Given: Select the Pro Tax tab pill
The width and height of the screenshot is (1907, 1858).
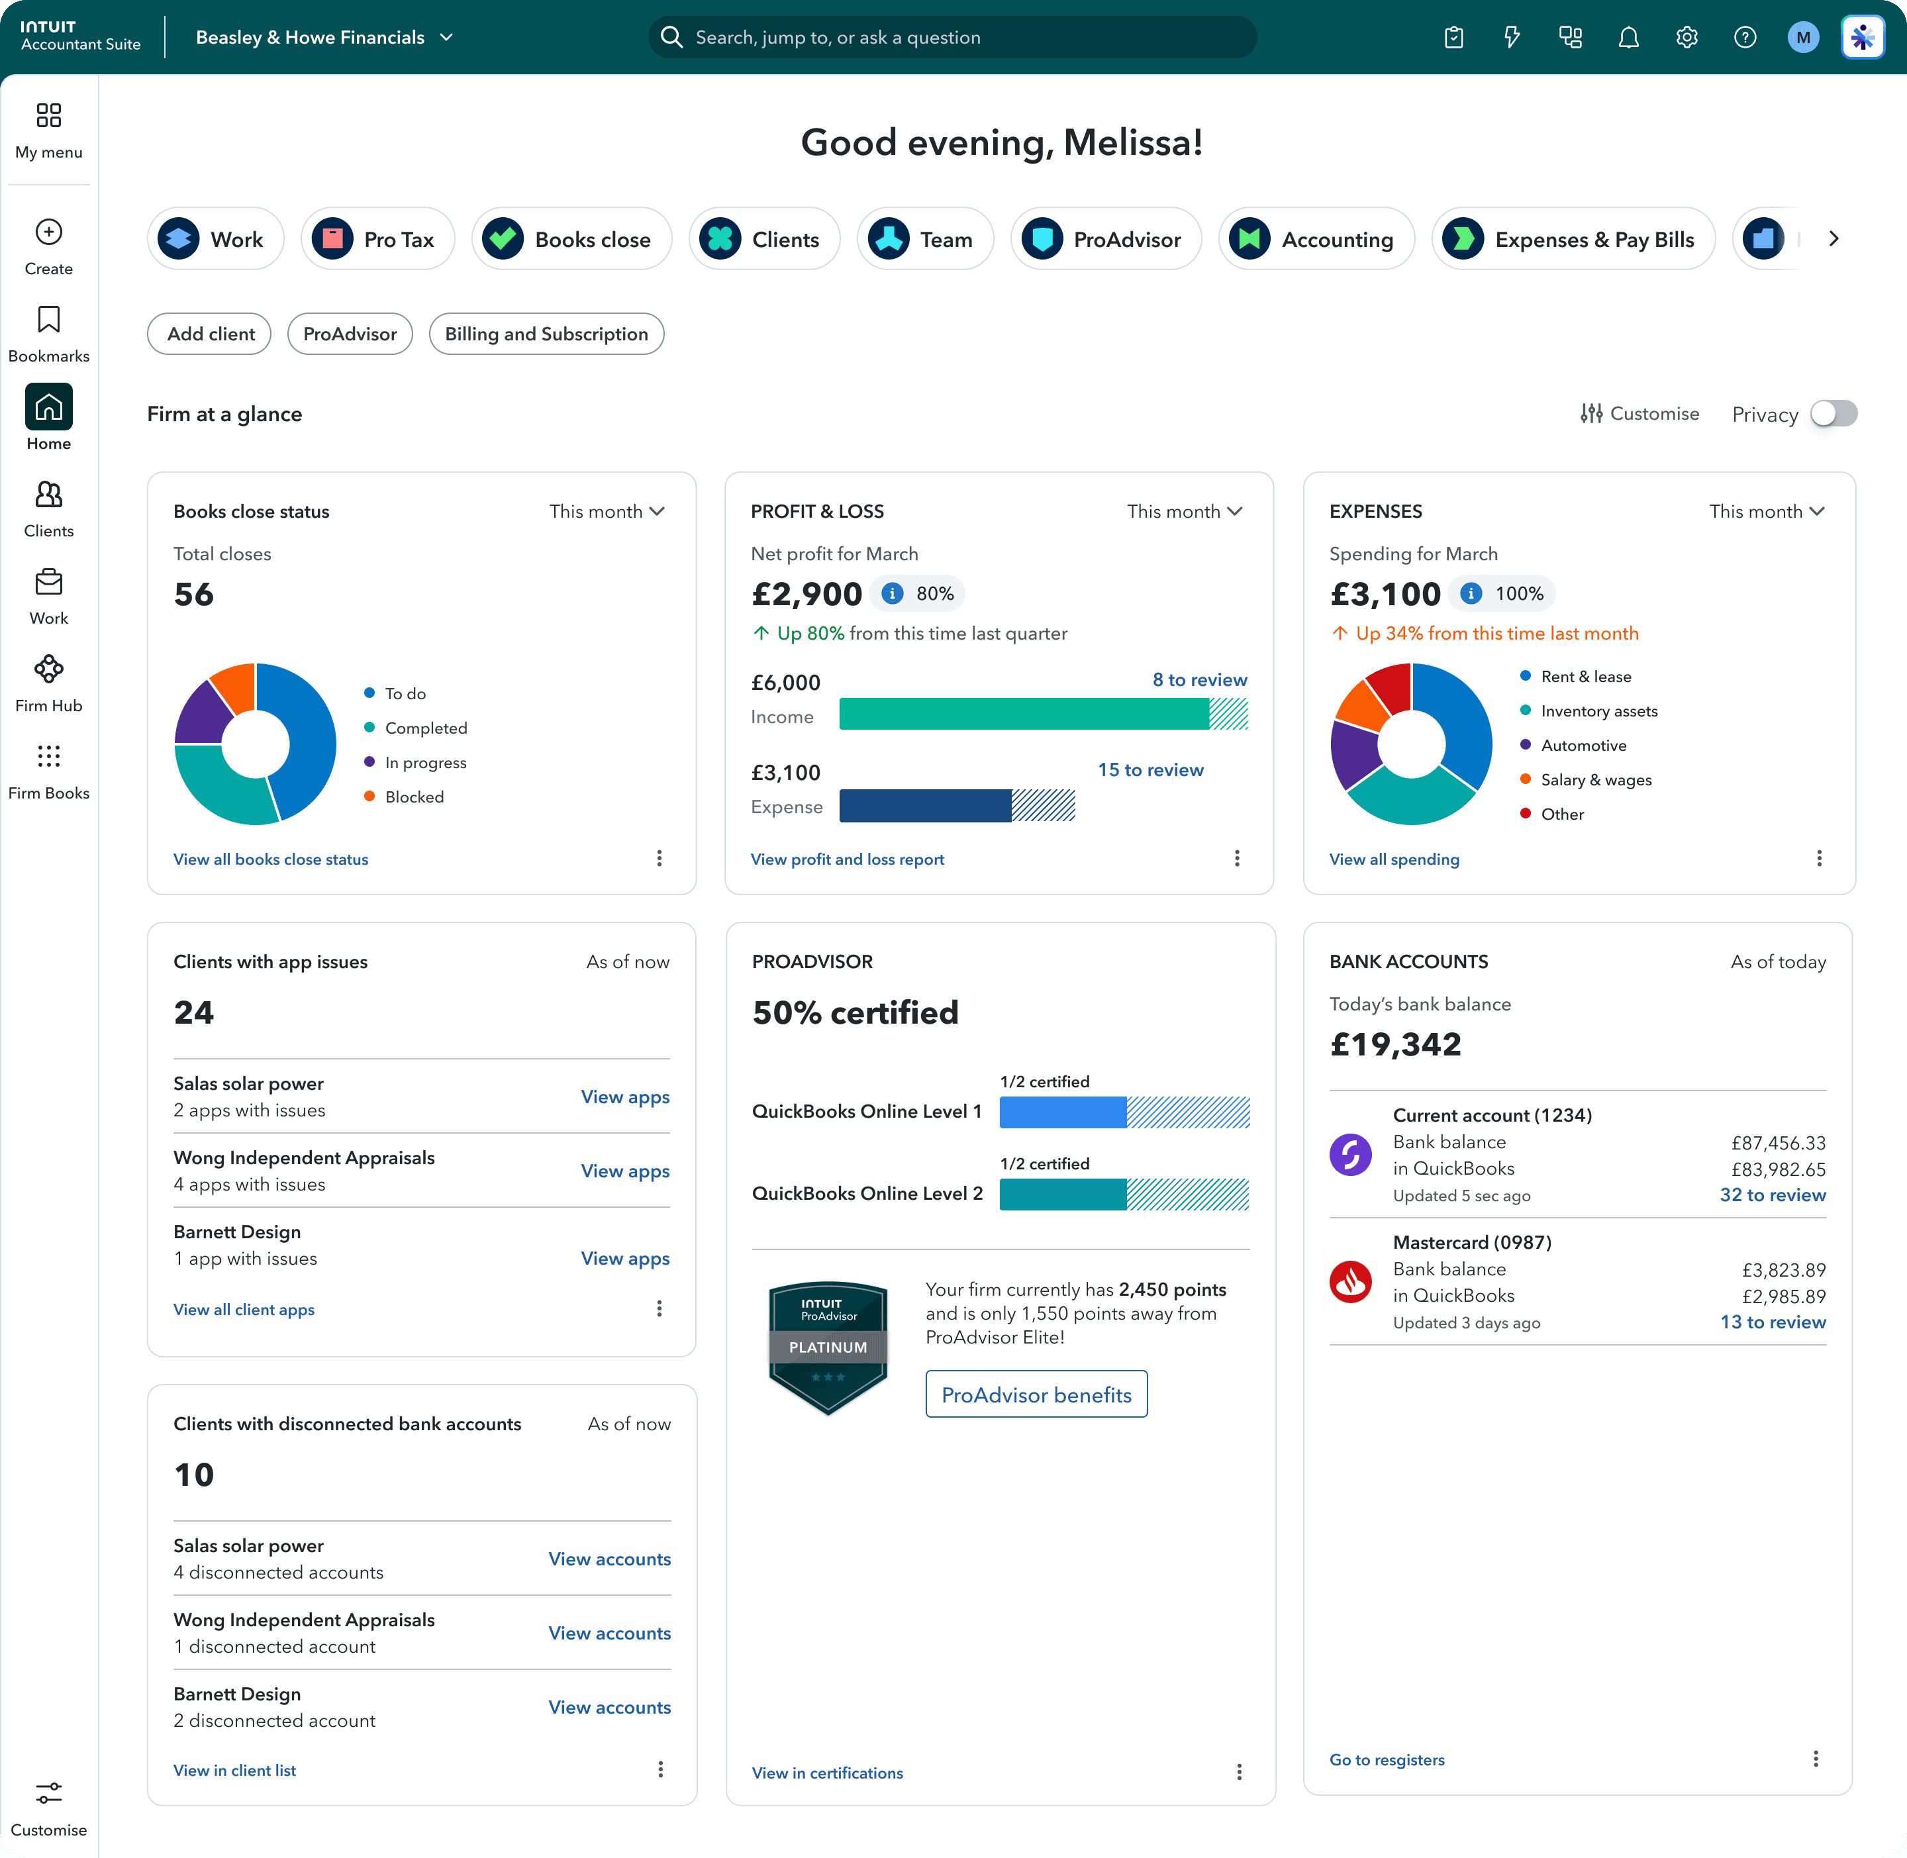Looking at the screenshot, I should (377, 239).
